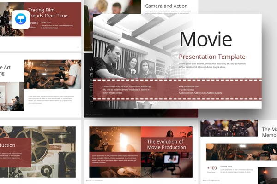Click the website address line in red band
The height and width of the screenshot is (184, 277).
pos(189,86)
